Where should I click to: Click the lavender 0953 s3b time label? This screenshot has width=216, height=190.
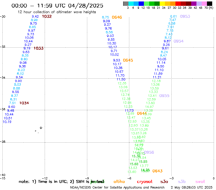pyautogui.click(x=185, y=16)
